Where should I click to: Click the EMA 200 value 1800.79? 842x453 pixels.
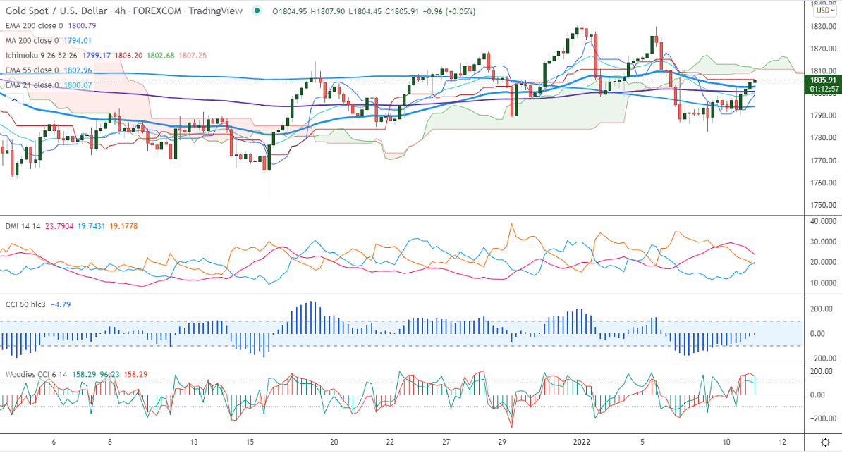pos(83,26)
